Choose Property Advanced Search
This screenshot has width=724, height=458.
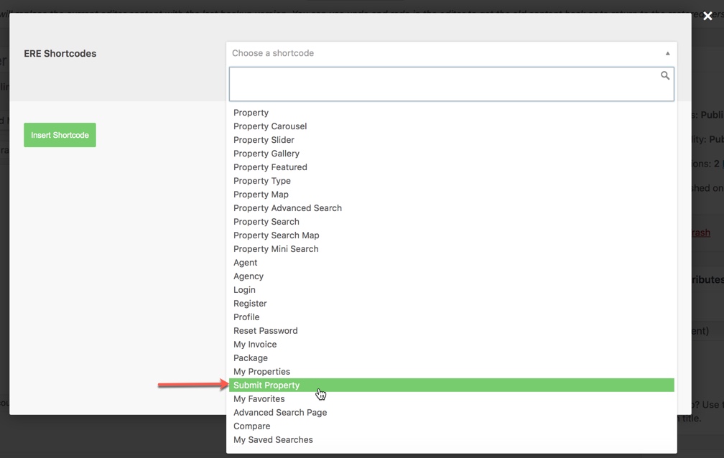(452, 207)
